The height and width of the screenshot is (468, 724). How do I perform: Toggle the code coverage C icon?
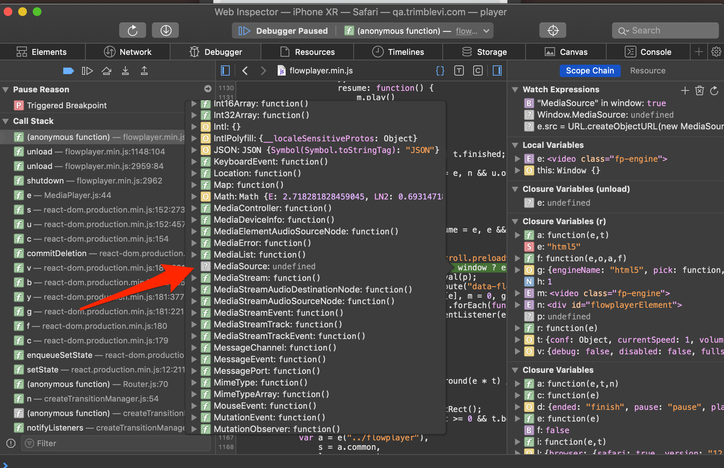pyautogui.click(x=478, y=70)
